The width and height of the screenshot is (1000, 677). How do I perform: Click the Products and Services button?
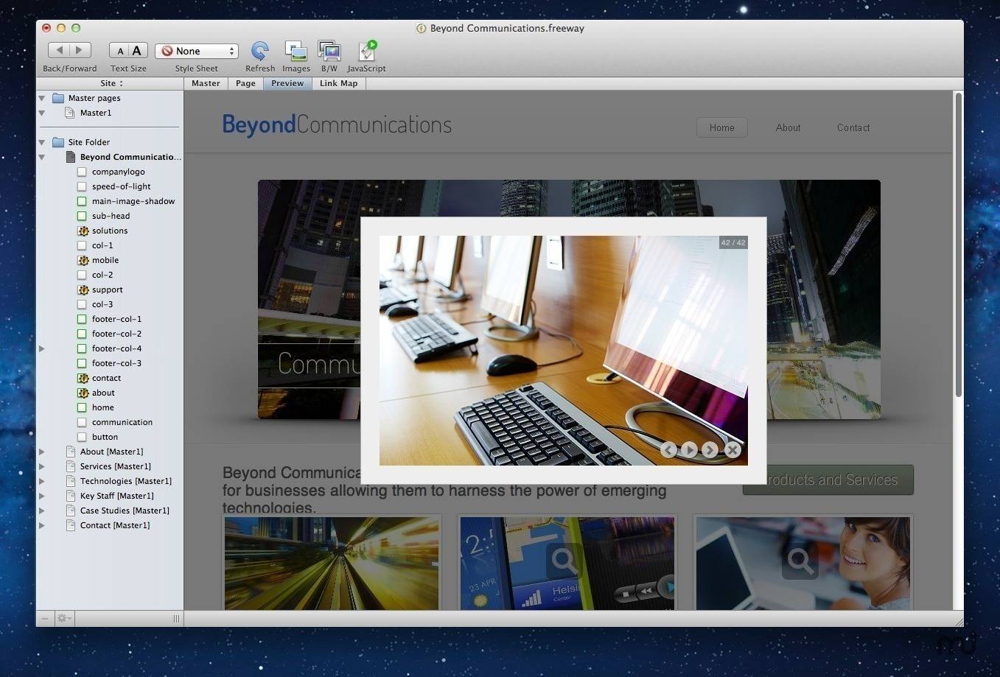[828, 480]
